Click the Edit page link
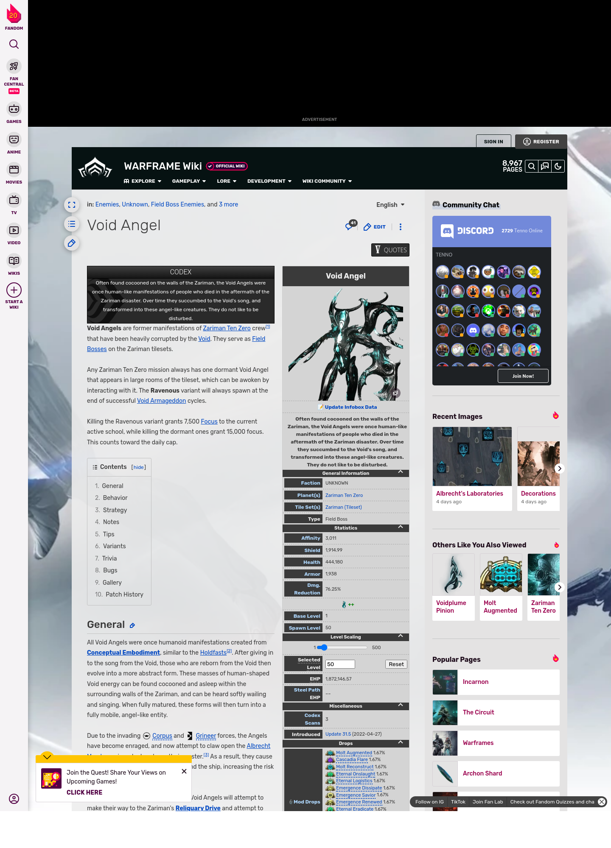This screenshot has height=848, width=611. pos(375,227)
